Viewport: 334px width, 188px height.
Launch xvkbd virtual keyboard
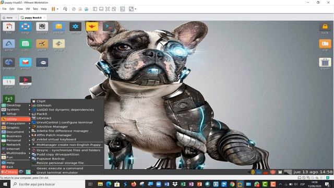[67, 139]
